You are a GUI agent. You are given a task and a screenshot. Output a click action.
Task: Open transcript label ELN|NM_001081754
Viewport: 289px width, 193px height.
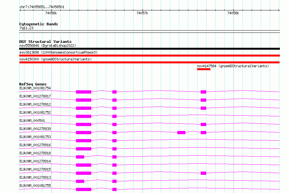[35, 88]
